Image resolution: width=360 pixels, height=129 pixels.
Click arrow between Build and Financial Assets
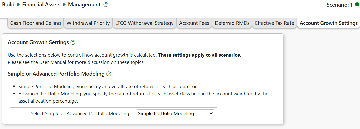pyautogui.click(x=18, y=5)
